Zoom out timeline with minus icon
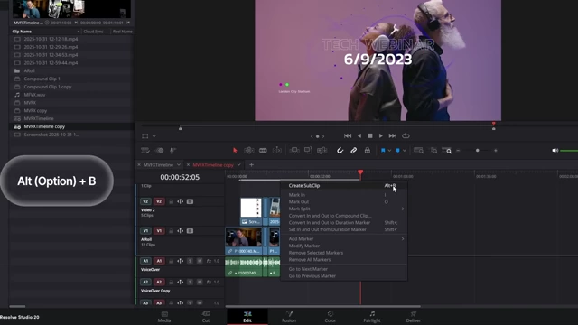Image resolution: width=578 pixels, height=325 pixels. 458,151
